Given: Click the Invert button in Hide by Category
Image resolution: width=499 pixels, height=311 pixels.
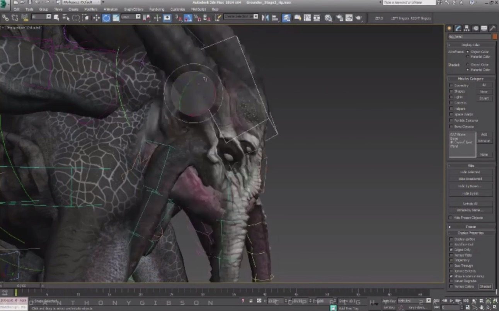Looking at the screenshot, I should (x=484, y=98).
